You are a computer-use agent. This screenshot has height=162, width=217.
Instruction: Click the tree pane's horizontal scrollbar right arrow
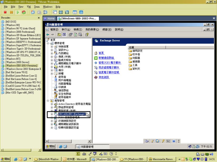90,141
